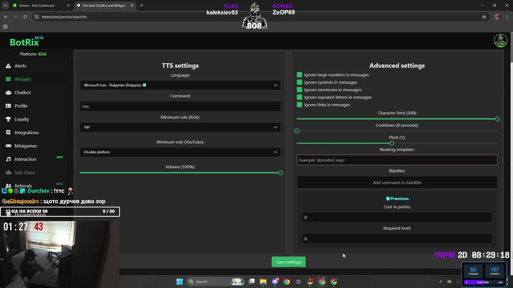Click the Character limit slider handle
This screenshot has width=513, height=288.
(497, 119)
